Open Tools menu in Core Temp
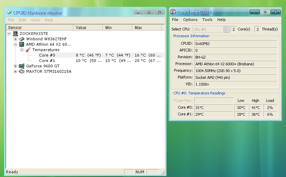This screenshot has width=286, height=177. coord(207,20)
